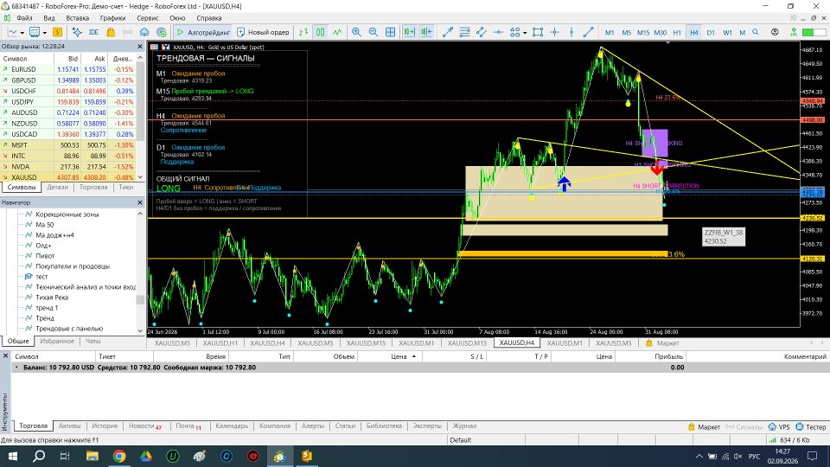The height and width of the screenshot is (467, 830).
Task: Click the green LVL signal icon in toolbar
Action: coord(794,32)
